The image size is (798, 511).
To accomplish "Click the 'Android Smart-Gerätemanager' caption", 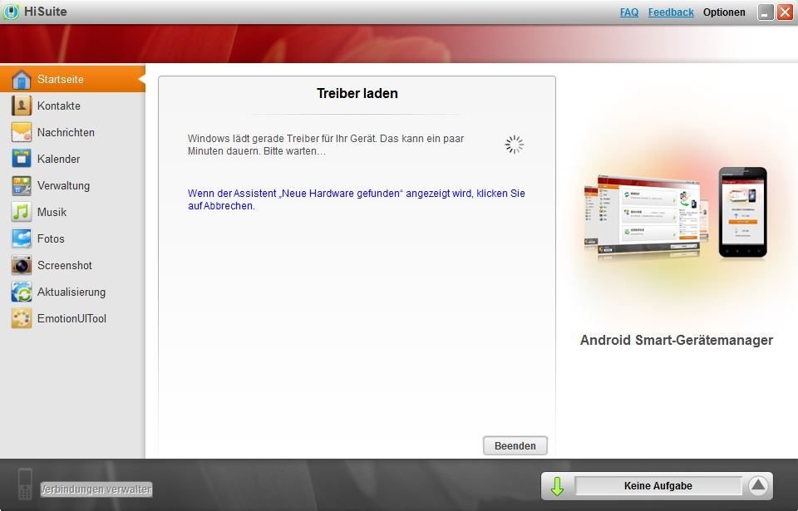I will click(677, 340).
